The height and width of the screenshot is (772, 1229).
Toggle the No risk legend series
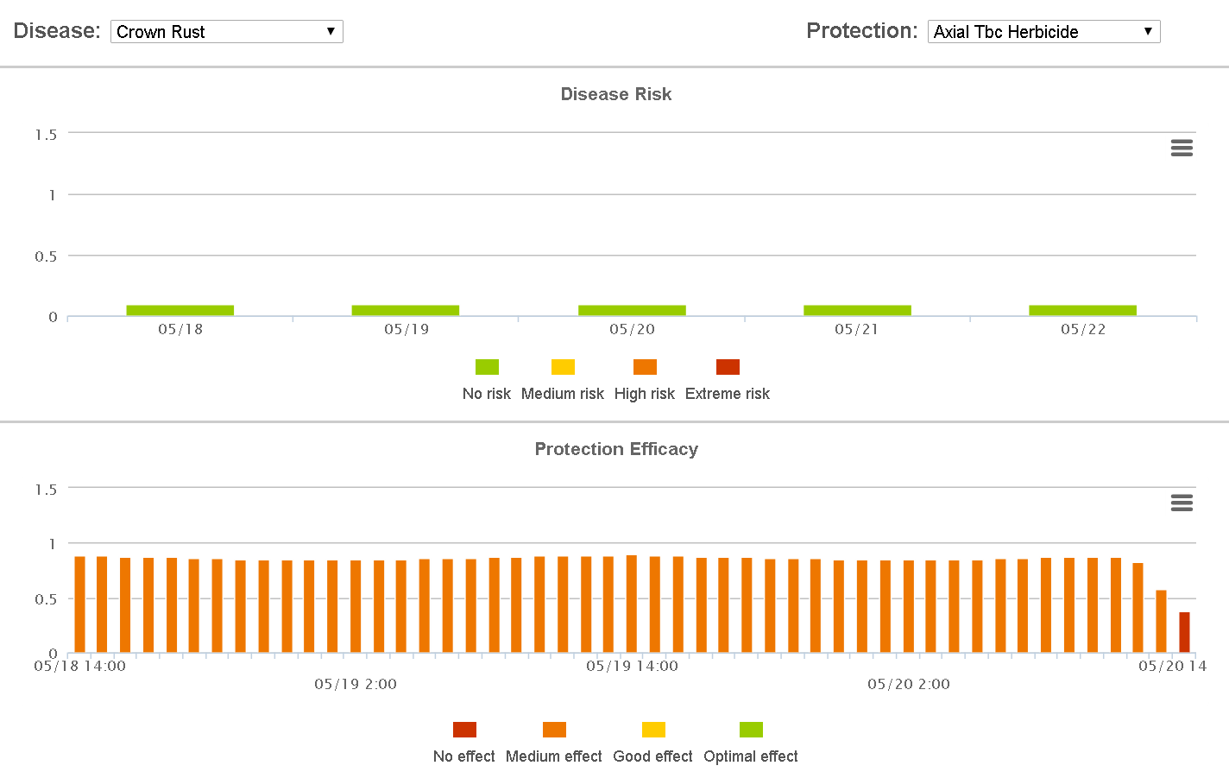487,394
